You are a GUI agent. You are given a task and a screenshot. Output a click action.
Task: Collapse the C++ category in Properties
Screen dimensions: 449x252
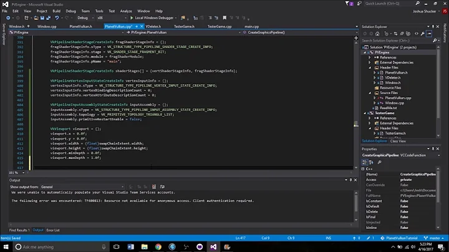tap(363, 169)
